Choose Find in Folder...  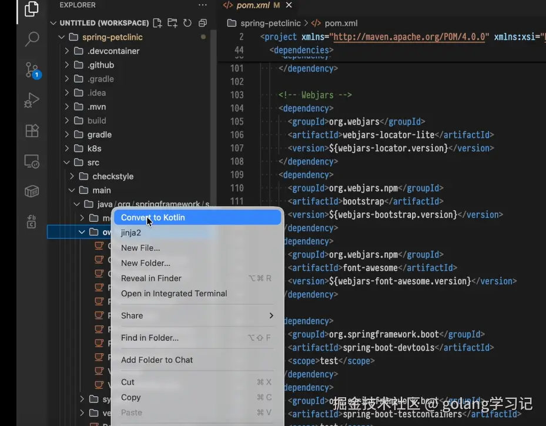pos(197,338)
